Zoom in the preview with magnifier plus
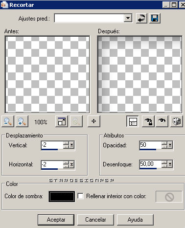The height and width of the screenshot is (228, 185). pos(22,121)
